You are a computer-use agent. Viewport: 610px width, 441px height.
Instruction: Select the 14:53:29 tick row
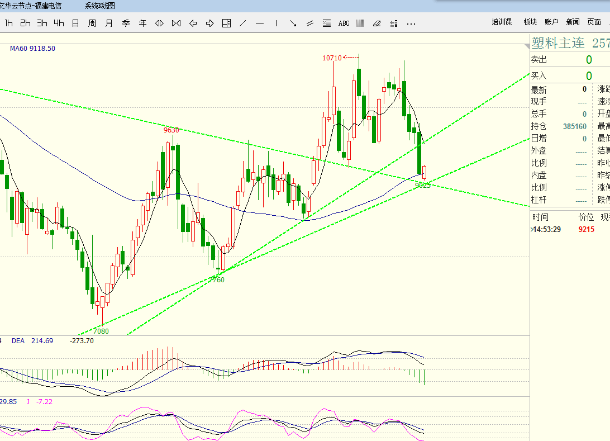coord(570,229)
